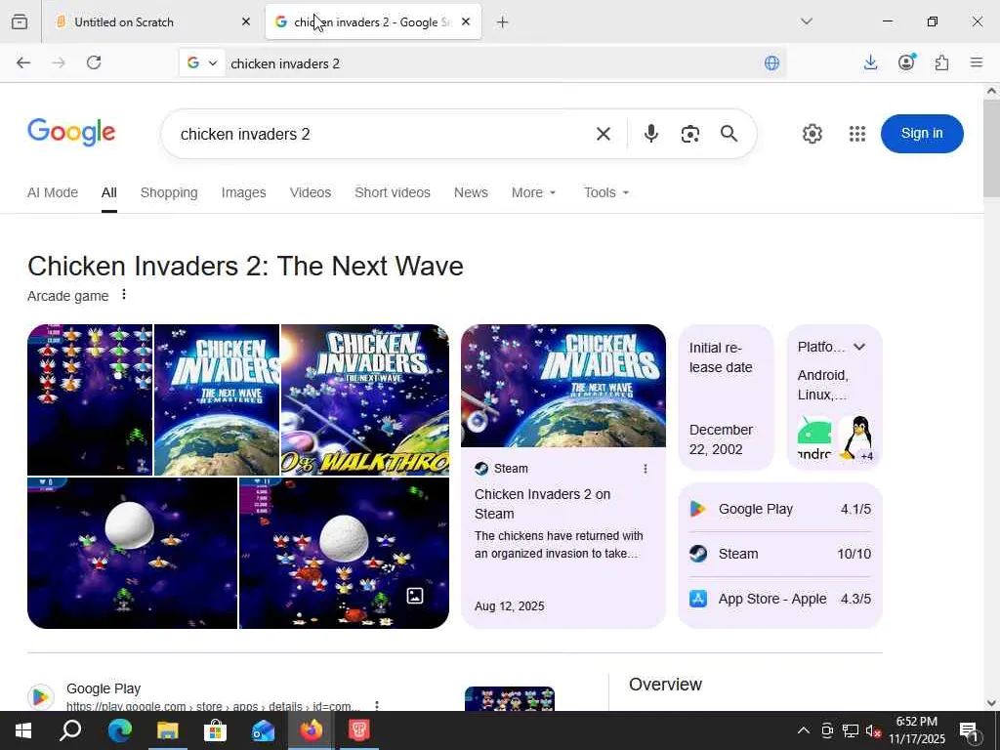Go back to the previous page

23,62
